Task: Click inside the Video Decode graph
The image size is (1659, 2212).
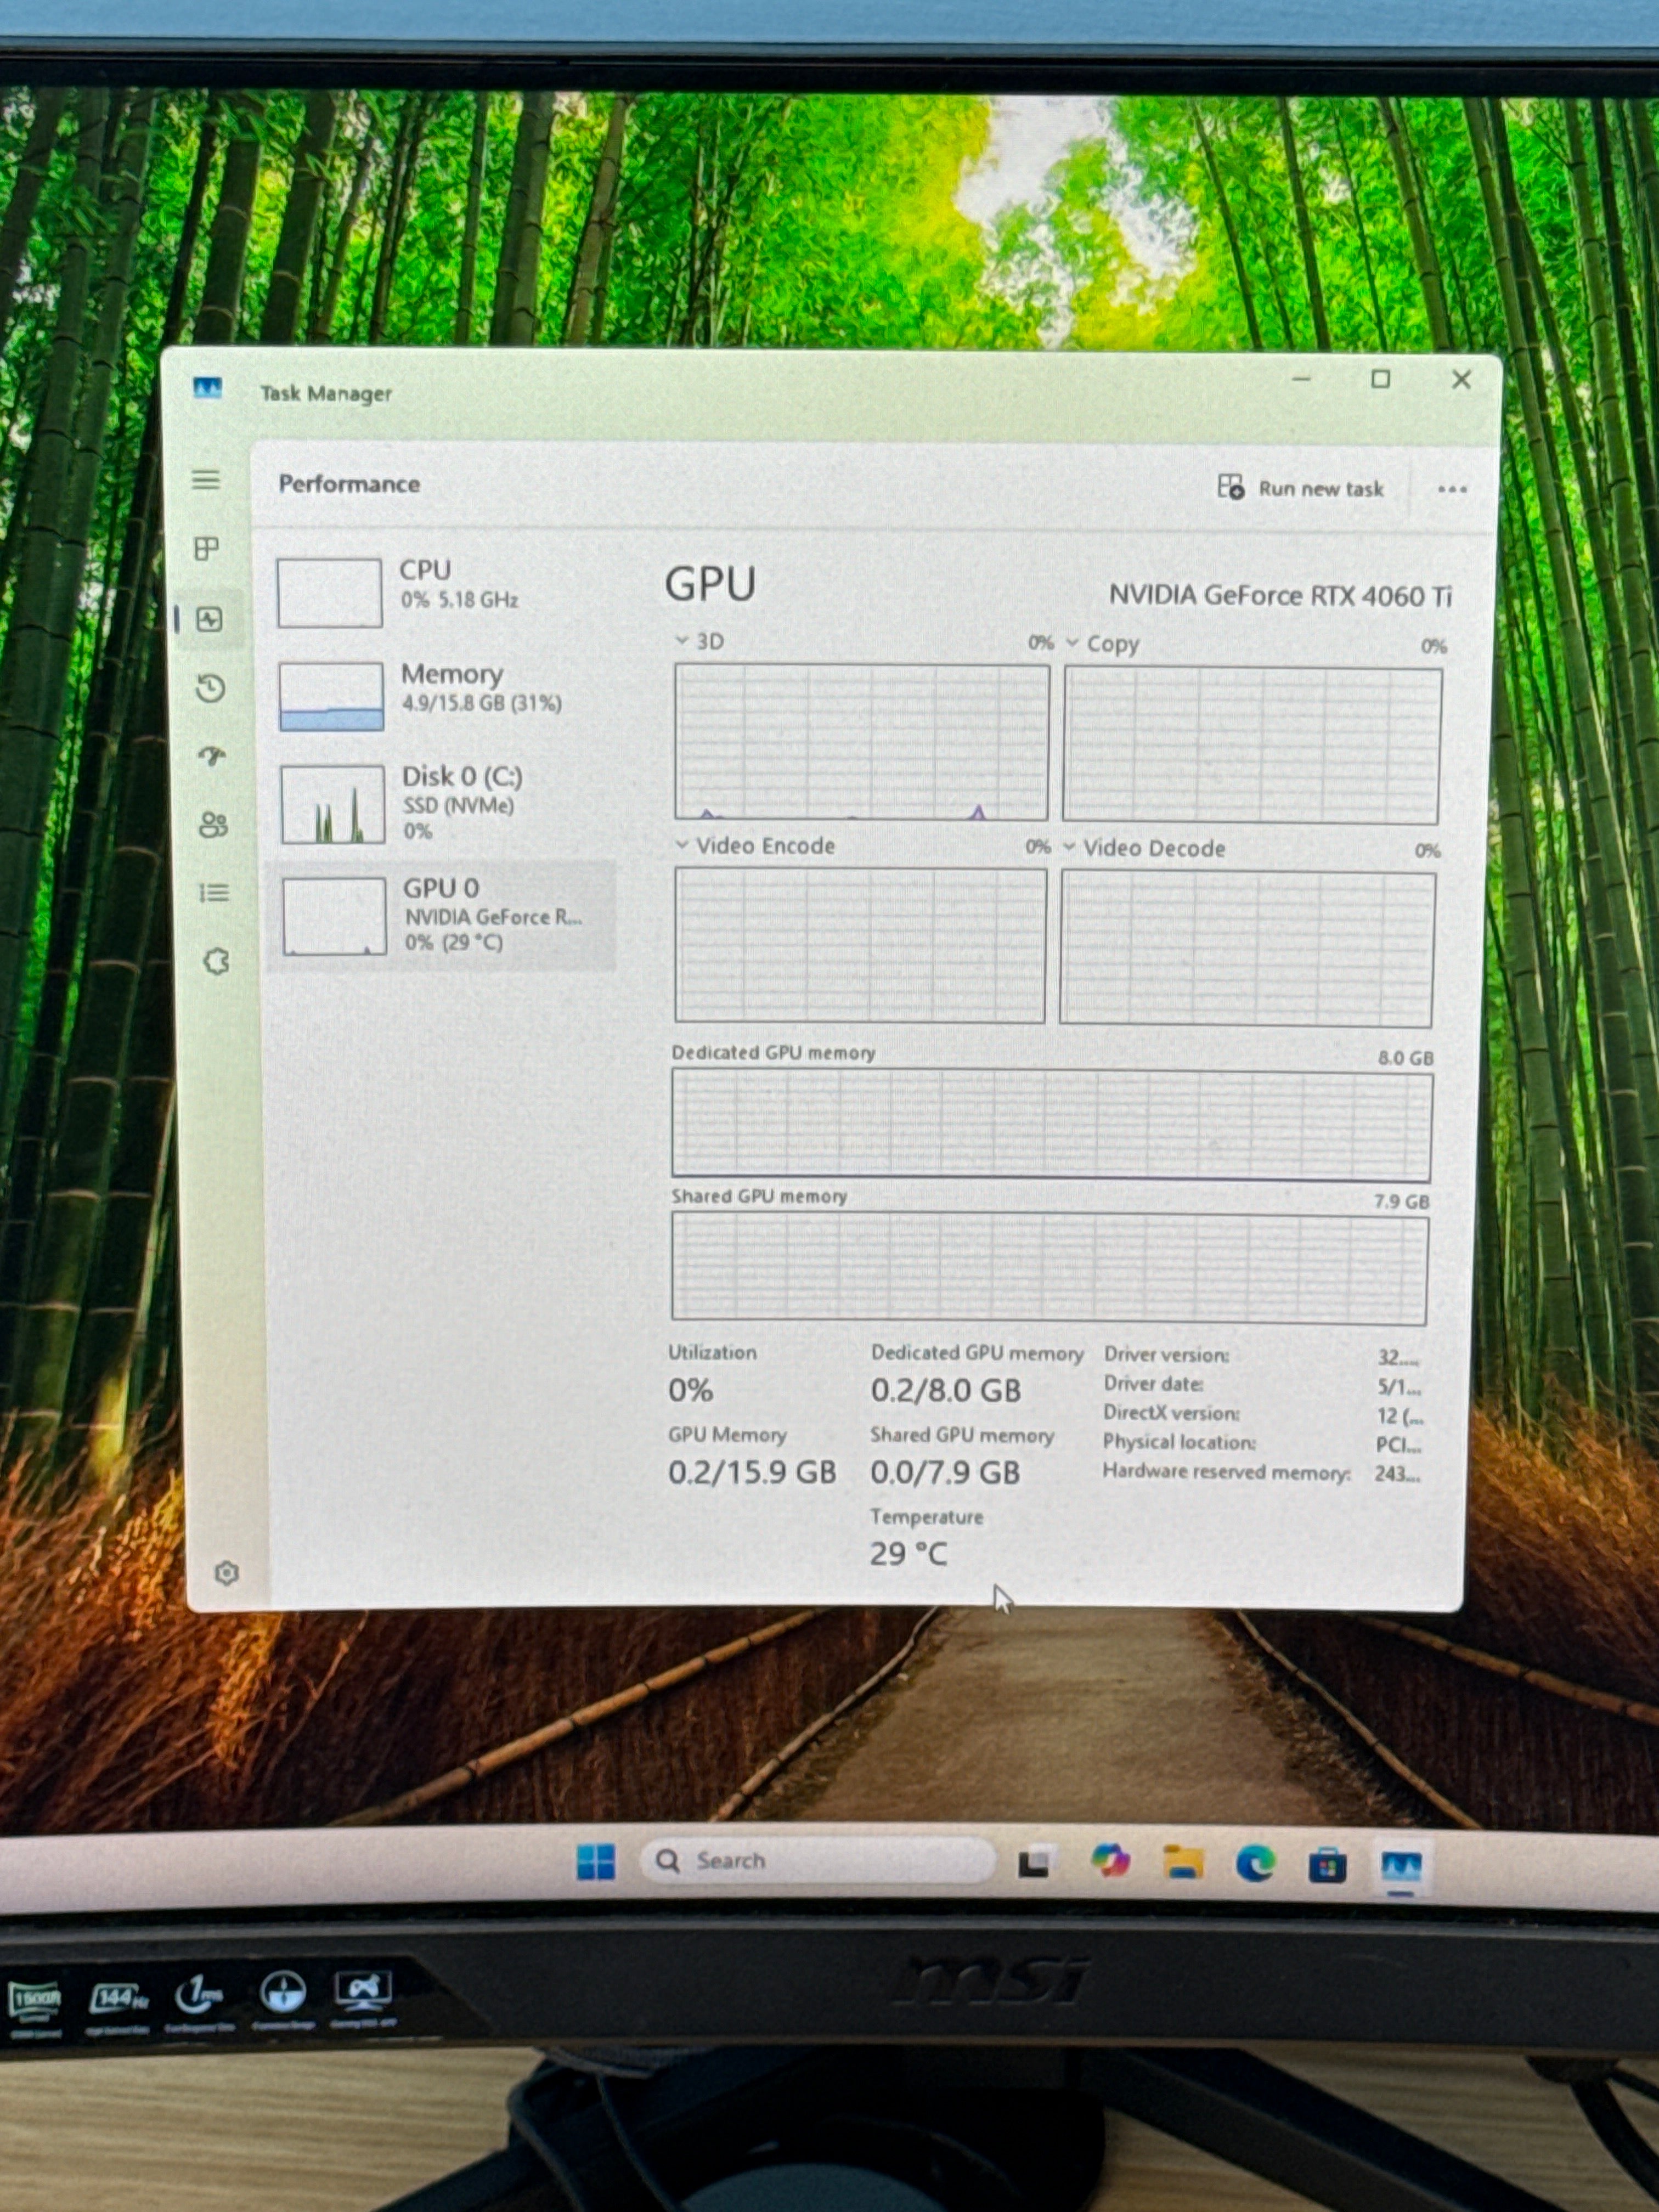Action: coord(1247,949)
